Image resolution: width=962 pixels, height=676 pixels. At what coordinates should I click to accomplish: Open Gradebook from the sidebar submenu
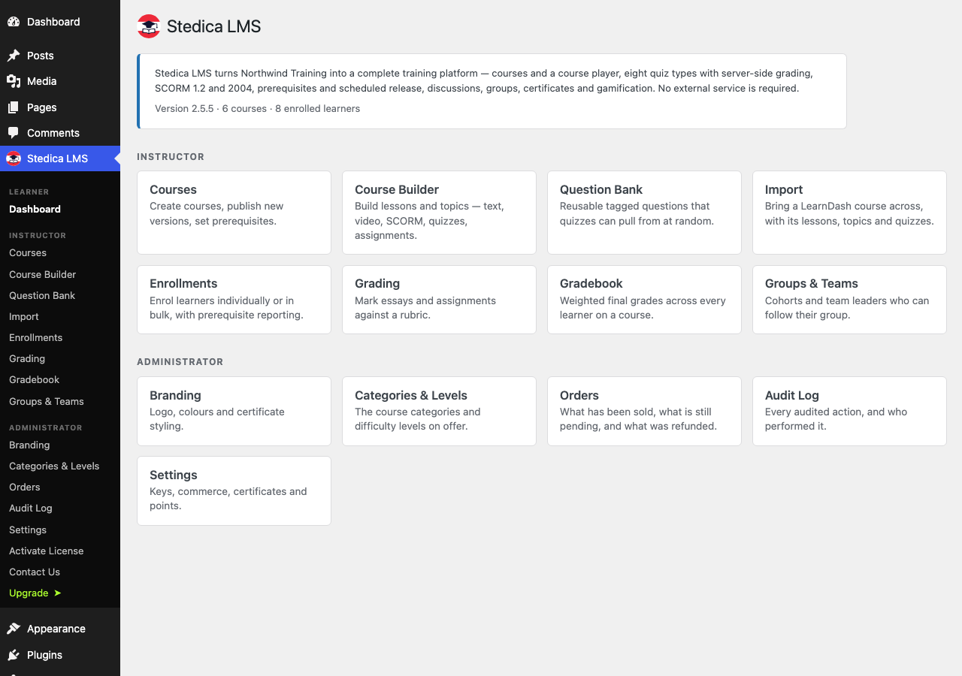(x=34, y=380)
